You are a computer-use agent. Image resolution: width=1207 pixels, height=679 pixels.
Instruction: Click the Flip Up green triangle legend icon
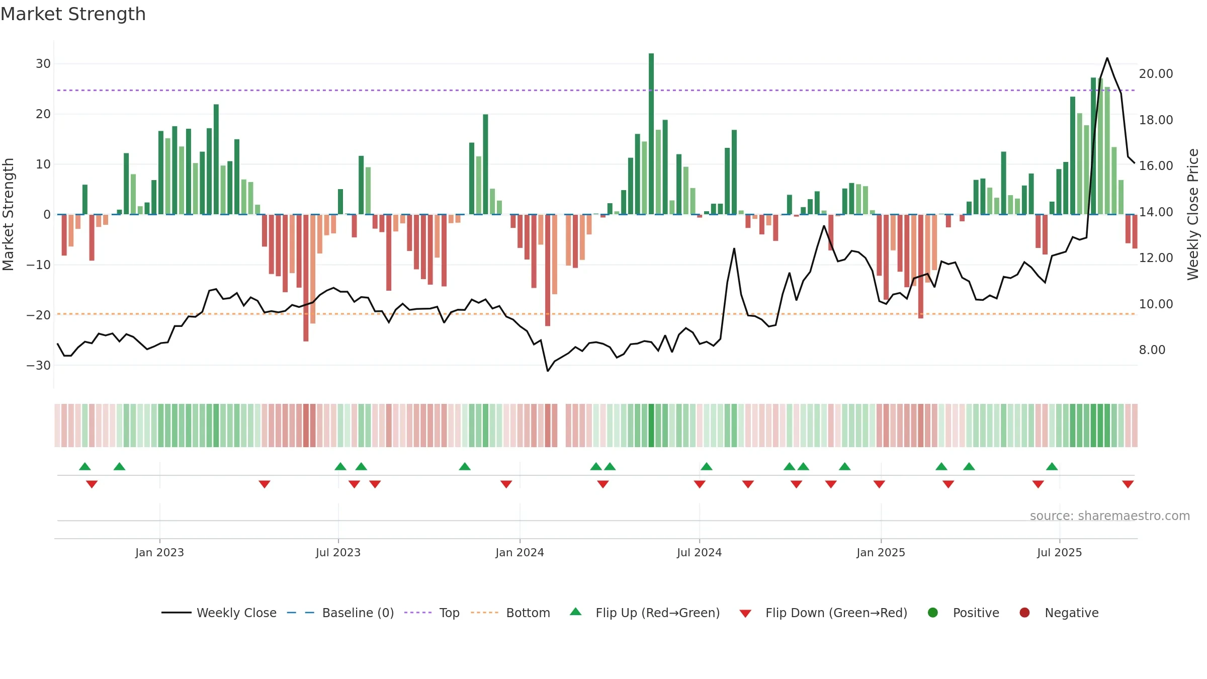pos(576,612)
